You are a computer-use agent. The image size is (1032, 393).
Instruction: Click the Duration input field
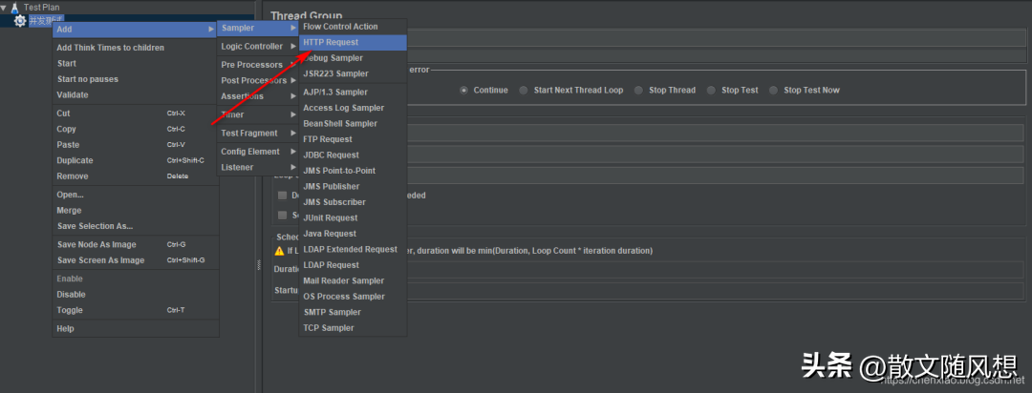[x=716, y=269]
